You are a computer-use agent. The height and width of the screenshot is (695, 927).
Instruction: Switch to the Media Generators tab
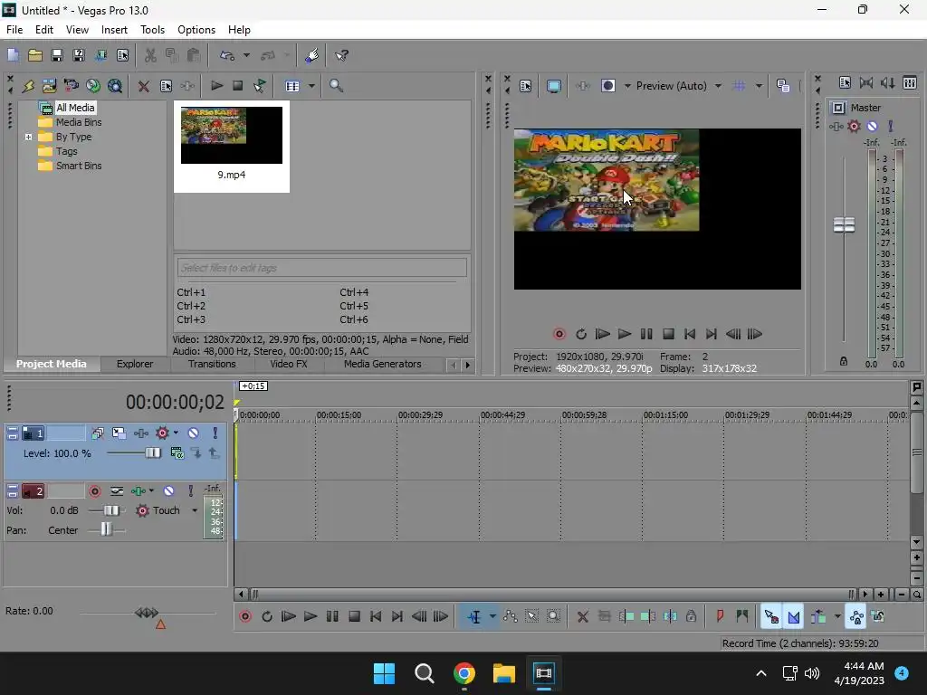(x=383, y=364)
